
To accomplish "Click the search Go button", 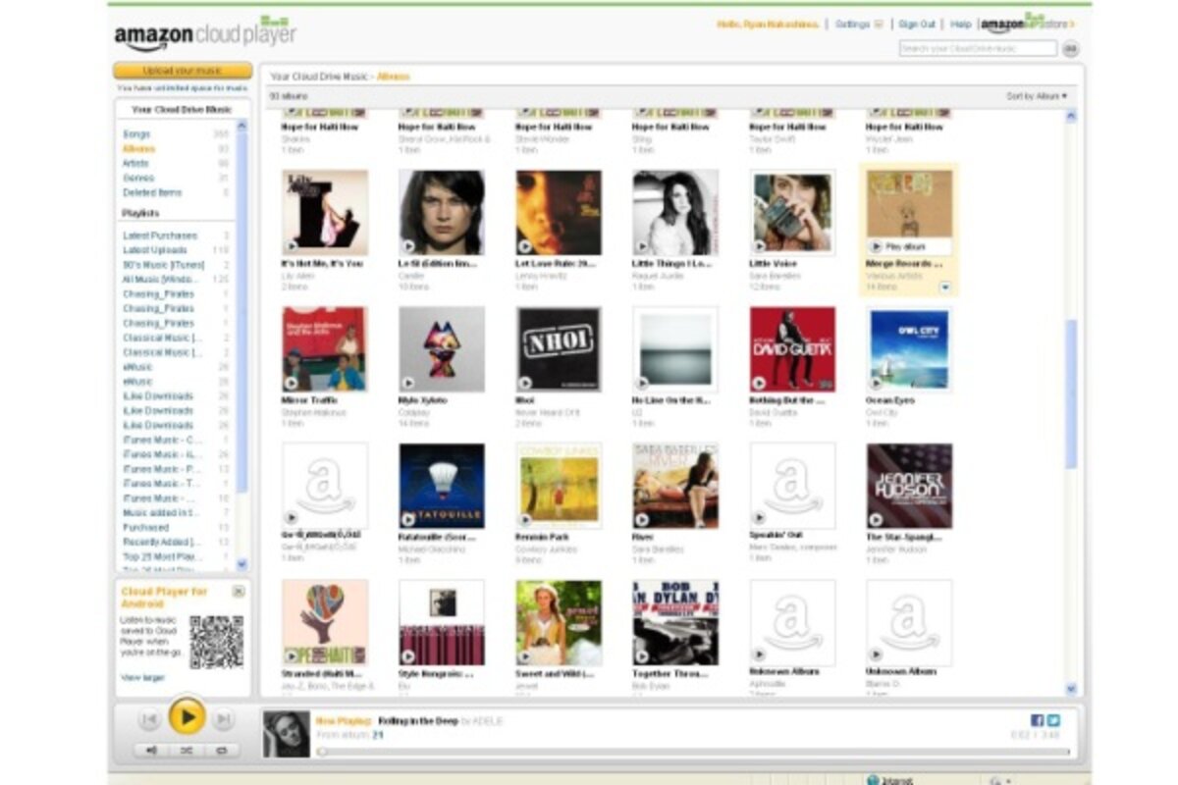I will click(x=1070, y=48).
